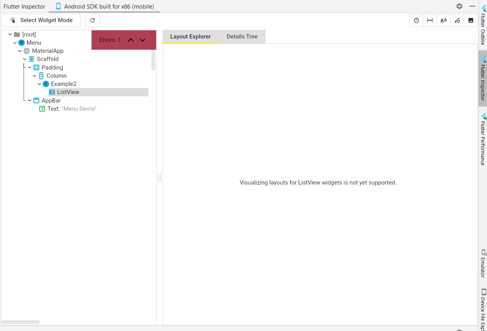Open the Flutter Performance panel
This screenshot has width=487, height=331.
coord(483,138)
